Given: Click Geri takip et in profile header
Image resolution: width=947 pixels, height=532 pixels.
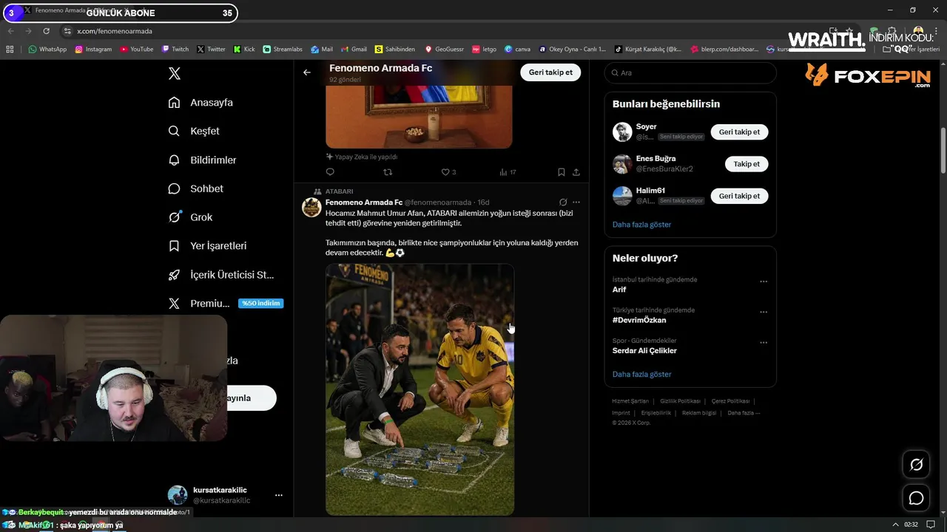Looking at the screenshot, I should 550,72.
